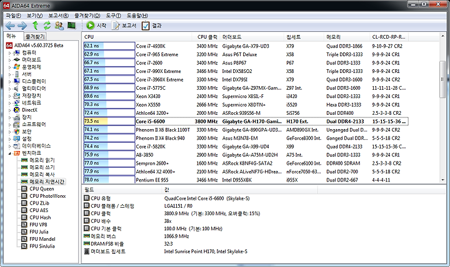
Task: Click the Refresh toolbar icon
Action: pyautogui.click(x=47, y=26)
